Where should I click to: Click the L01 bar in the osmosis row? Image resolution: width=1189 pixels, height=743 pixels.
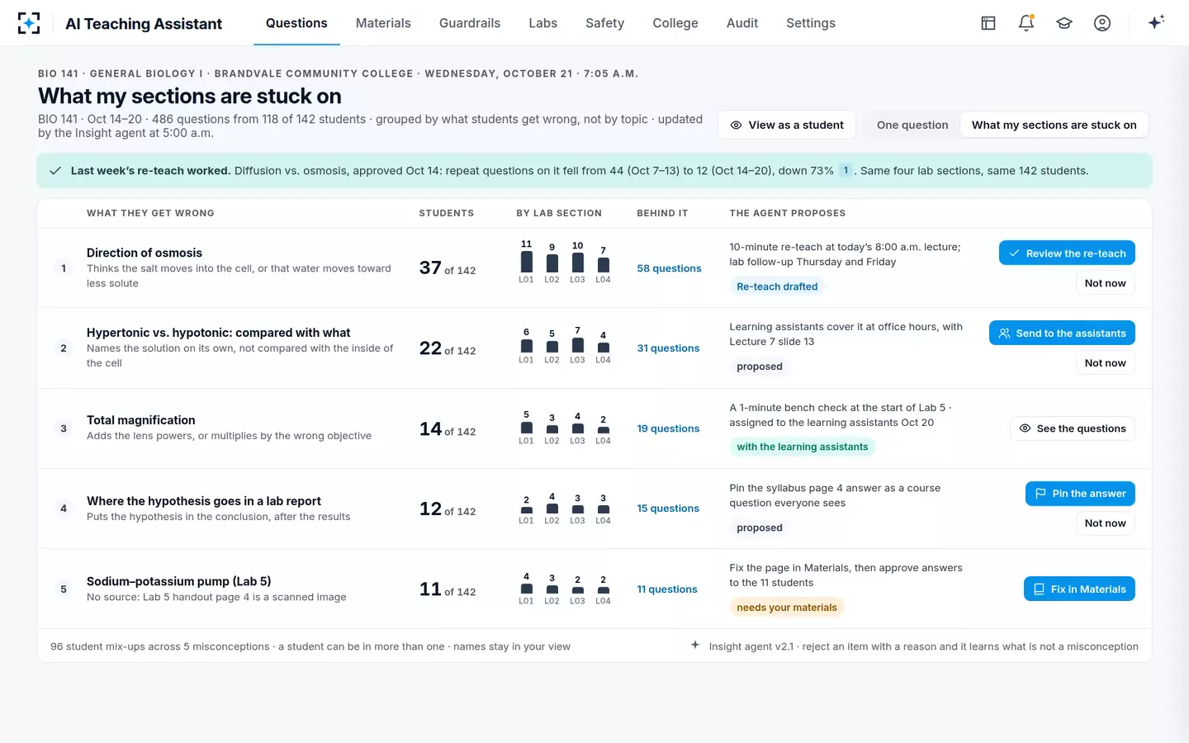pos(526,263)
